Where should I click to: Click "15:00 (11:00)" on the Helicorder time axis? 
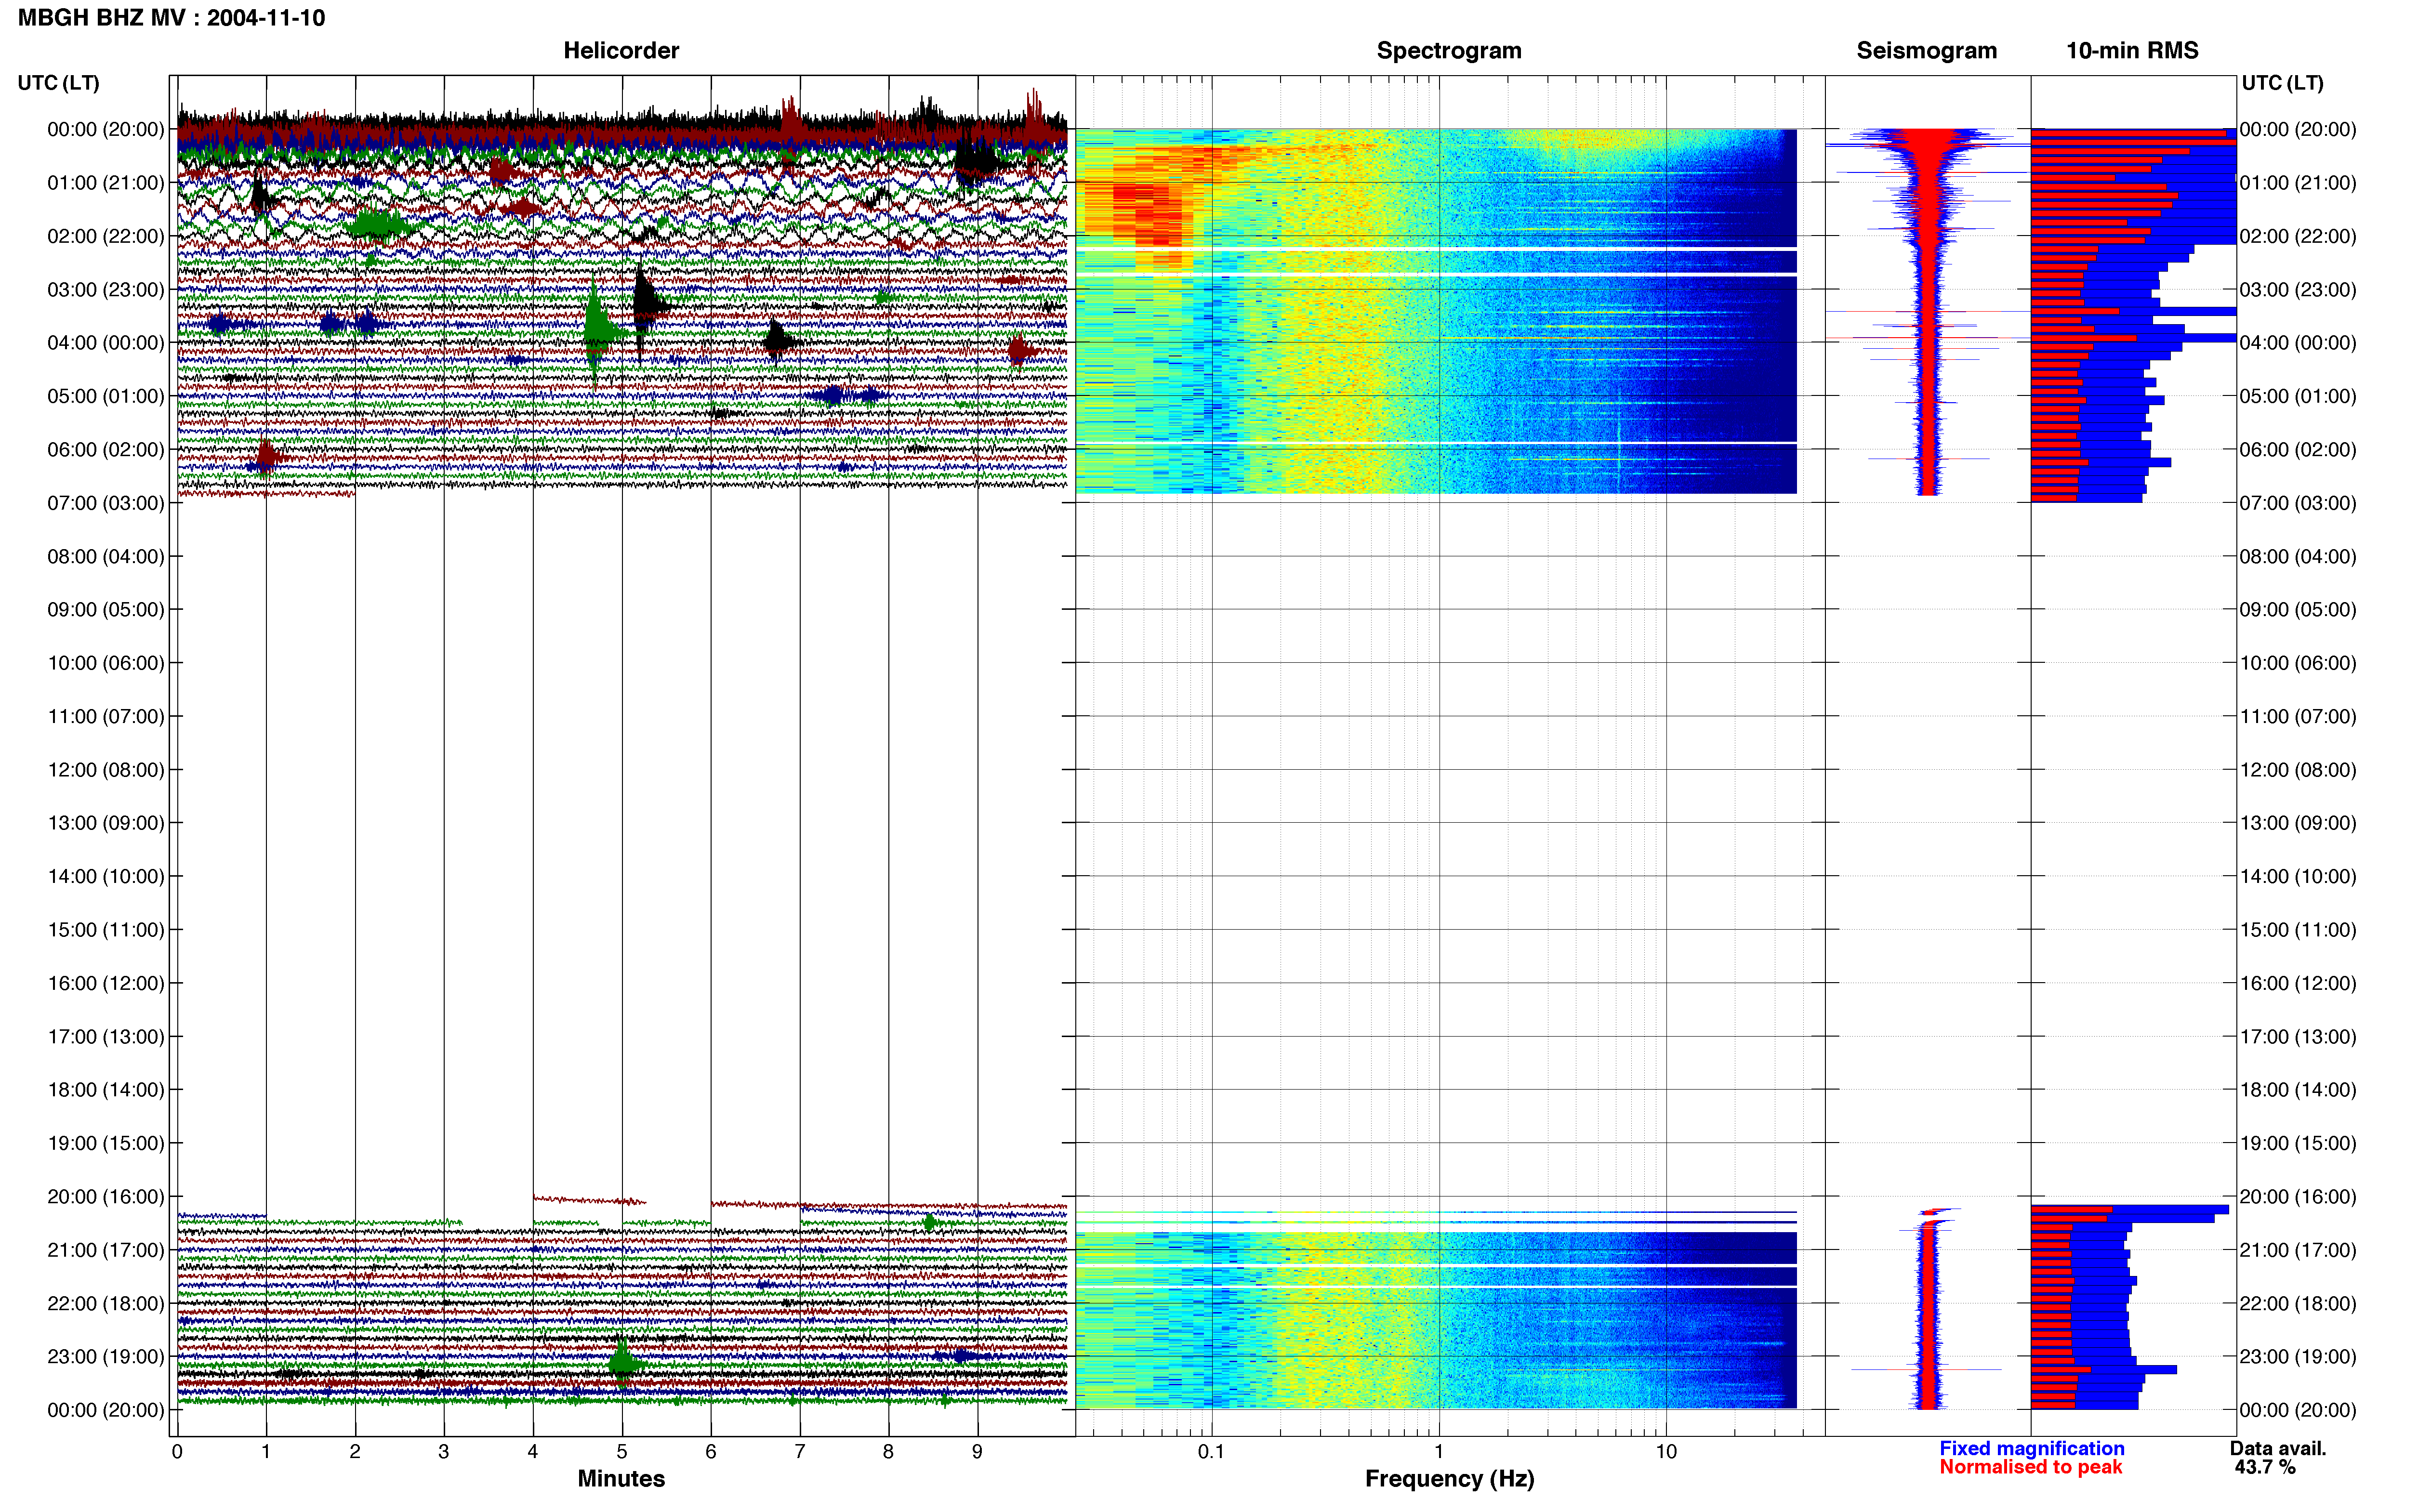click(x=105, y=930)
